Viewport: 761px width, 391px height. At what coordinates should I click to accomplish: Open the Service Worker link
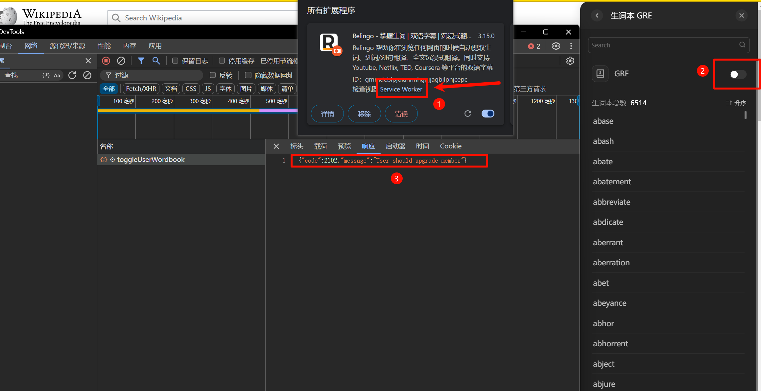401,89
